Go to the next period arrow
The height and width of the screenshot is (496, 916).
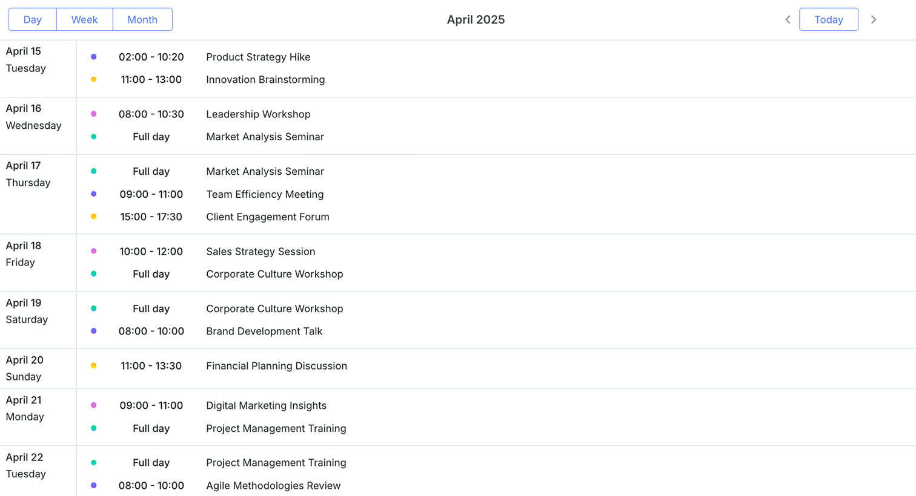(874, 19)
